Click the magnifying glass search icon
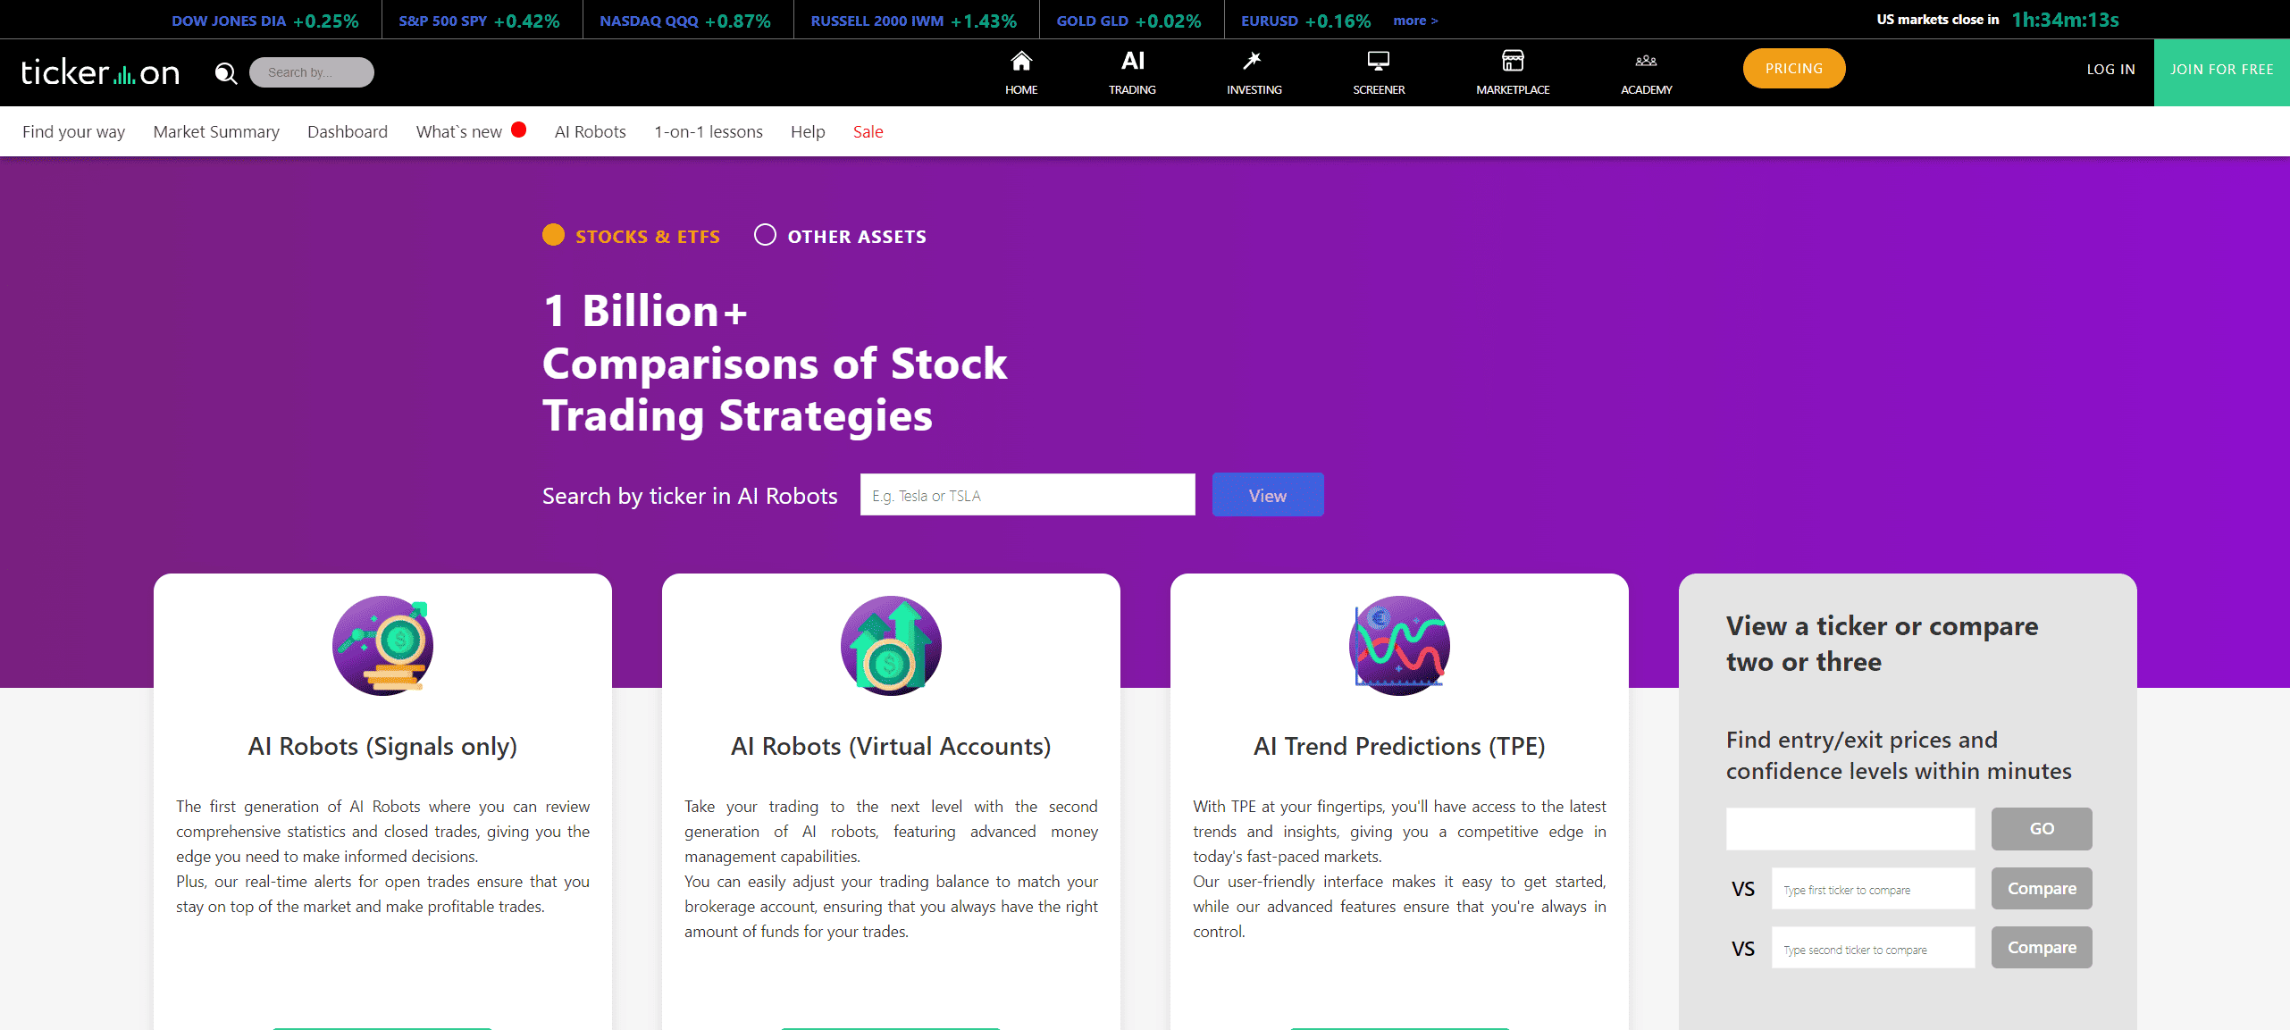The width and height of the screenshot is (2290, 1030). pyautogui.click(x=226, y=73)
